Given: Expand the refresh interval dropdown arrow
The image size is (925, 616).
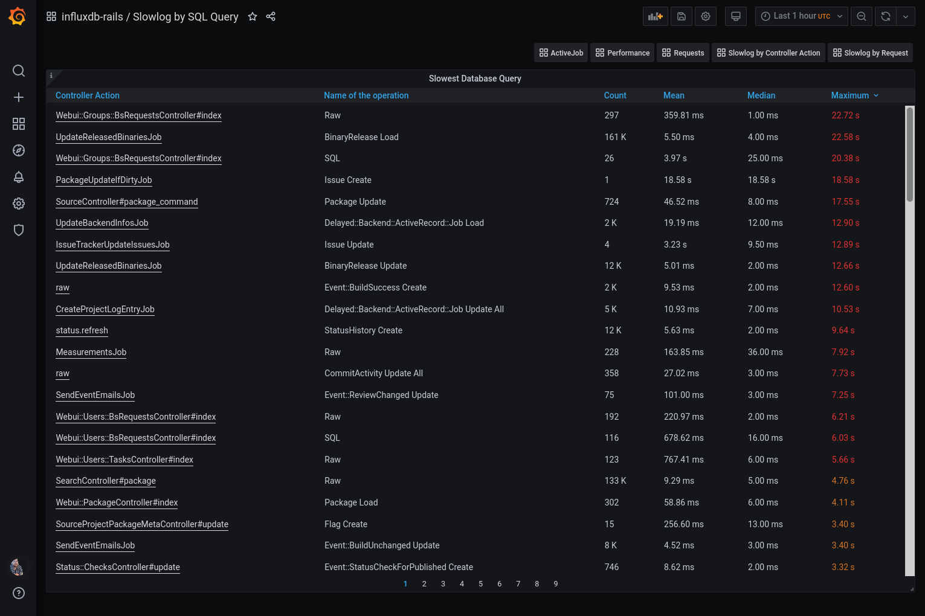Looking at the screenshot, I should tap(906, 16).
